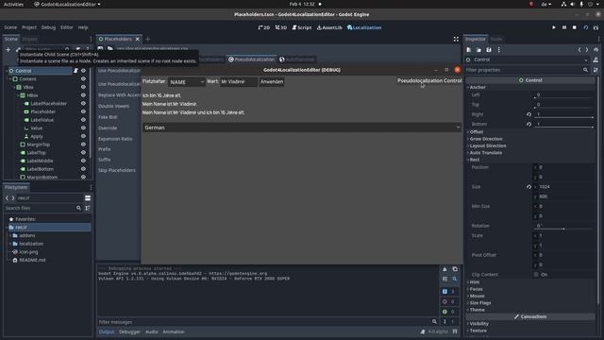
Task: Reset the Bottom anchor value
Action: click(x=528, y=124)
